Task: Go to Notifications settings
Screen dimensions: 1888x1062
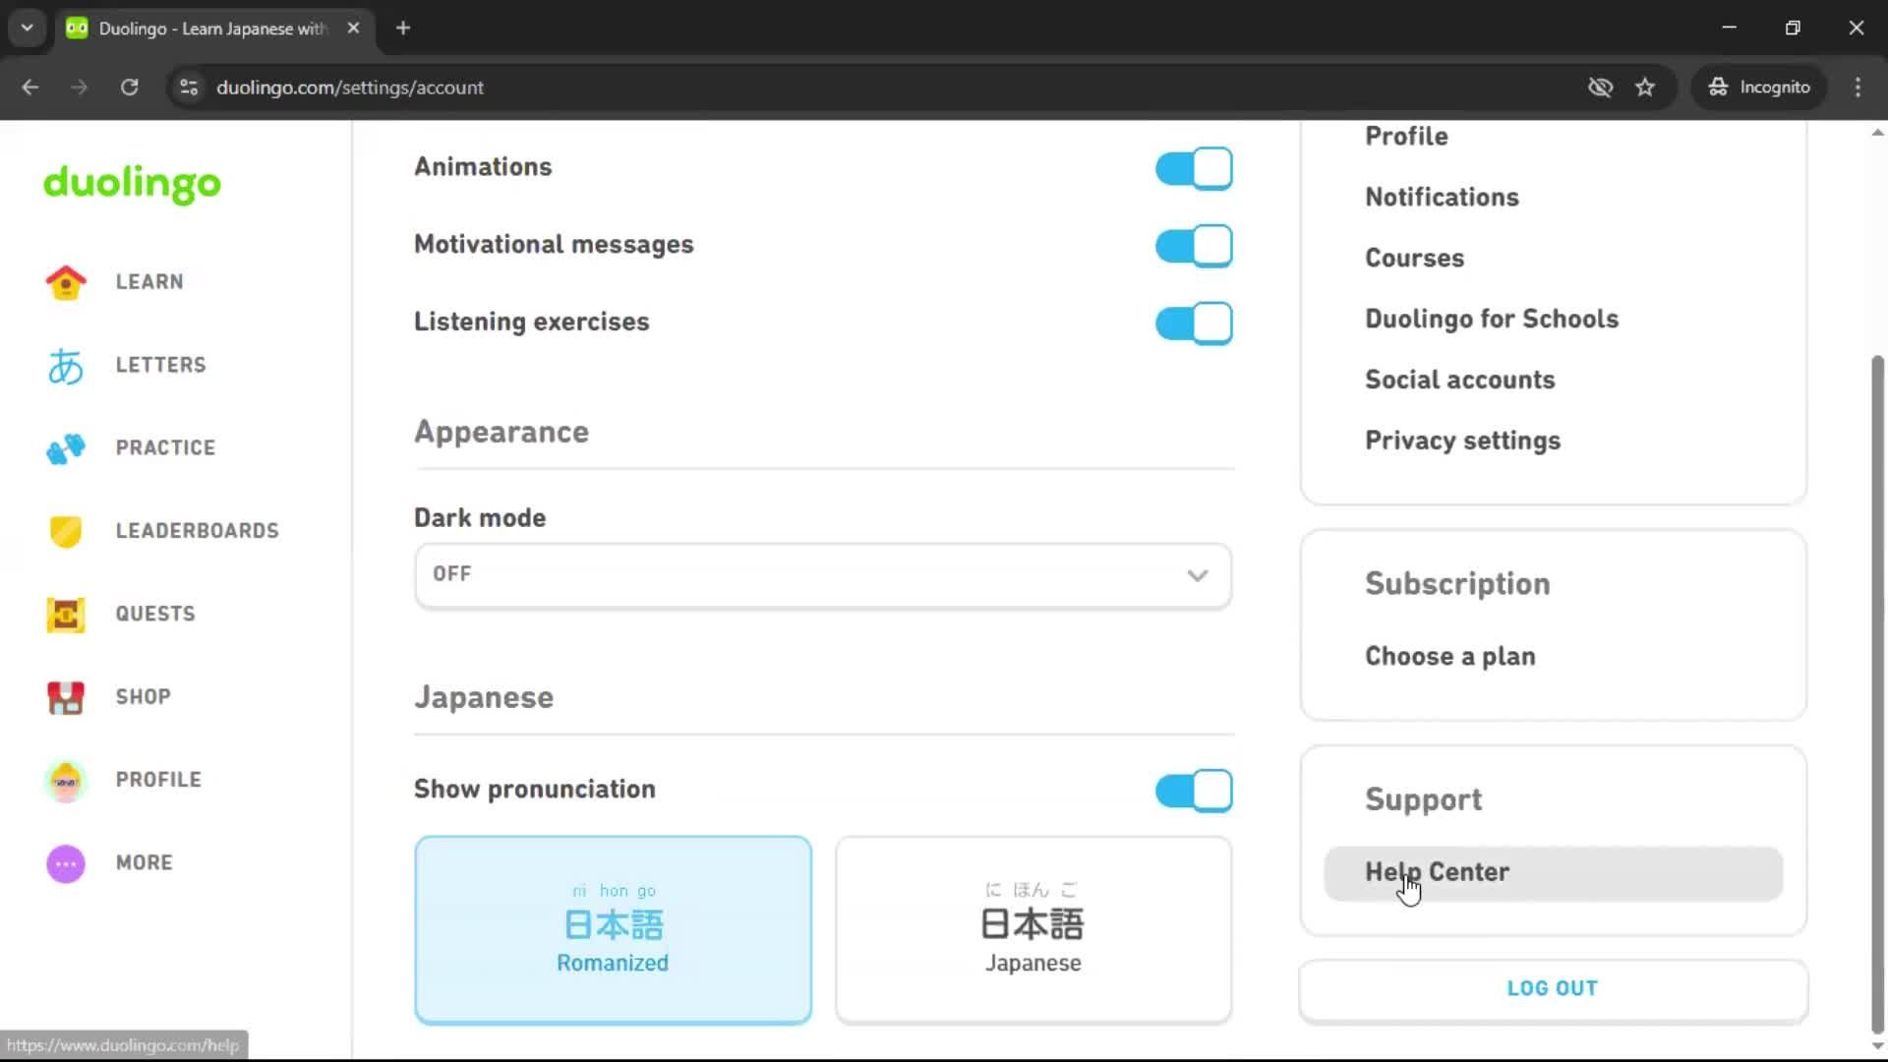Action: [x=1442, y=197]
